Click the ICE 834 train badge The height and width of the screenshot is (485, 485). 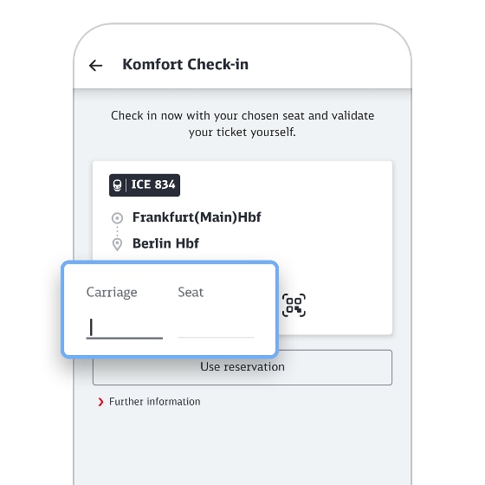pos(145,185)
